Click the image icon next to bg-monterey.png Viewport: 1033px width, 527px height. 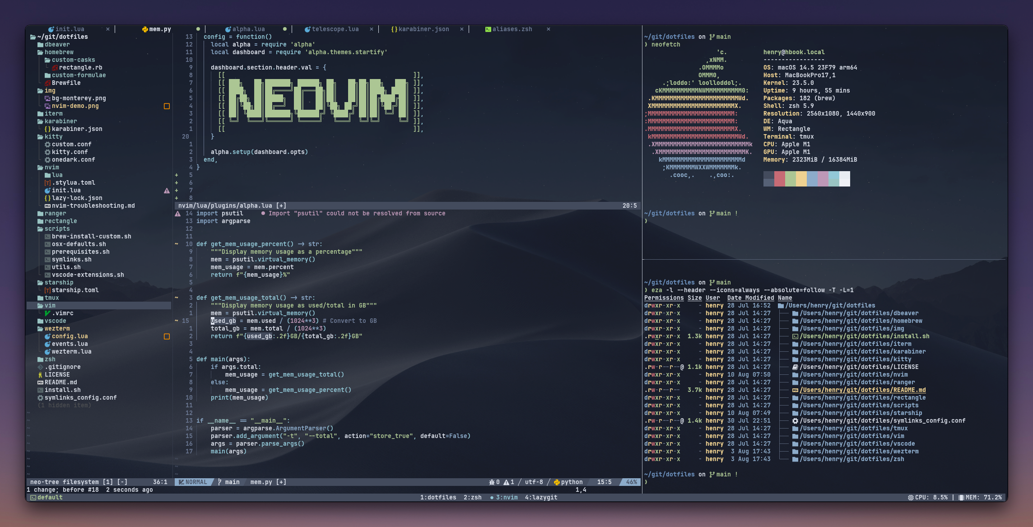point(47,98)
